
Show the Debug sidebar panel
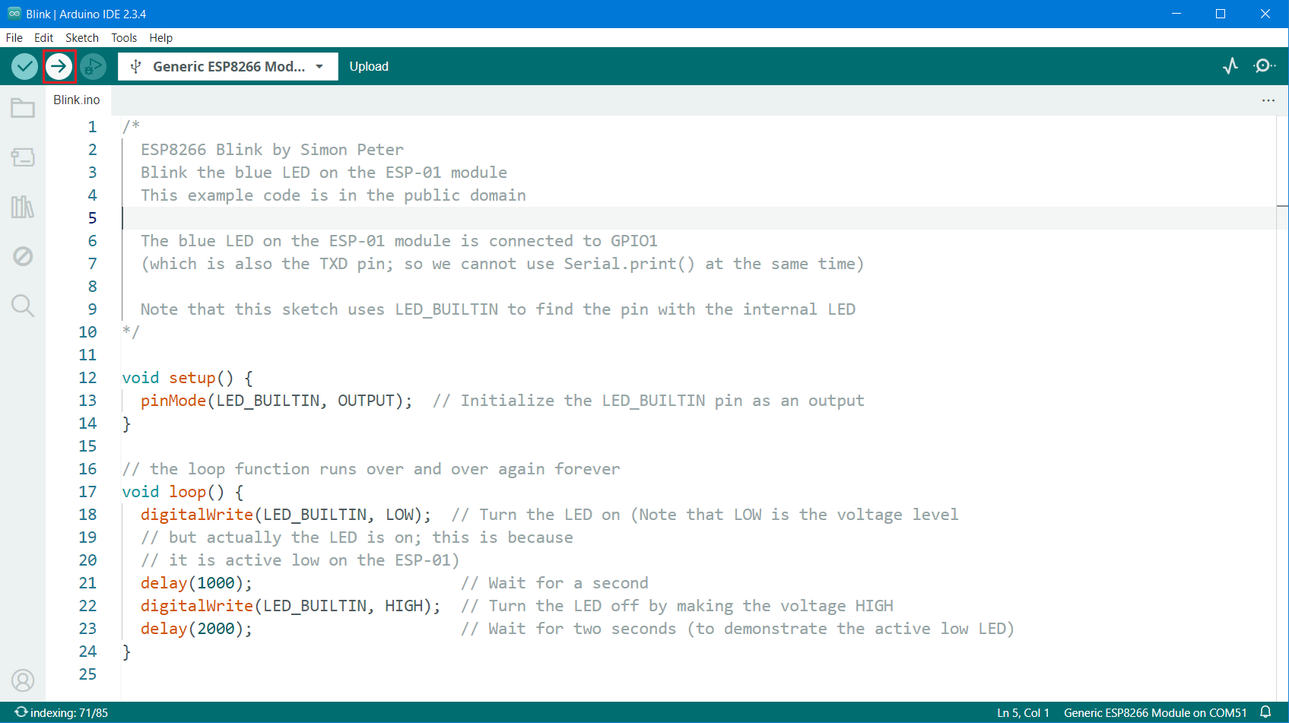[23, 256]
